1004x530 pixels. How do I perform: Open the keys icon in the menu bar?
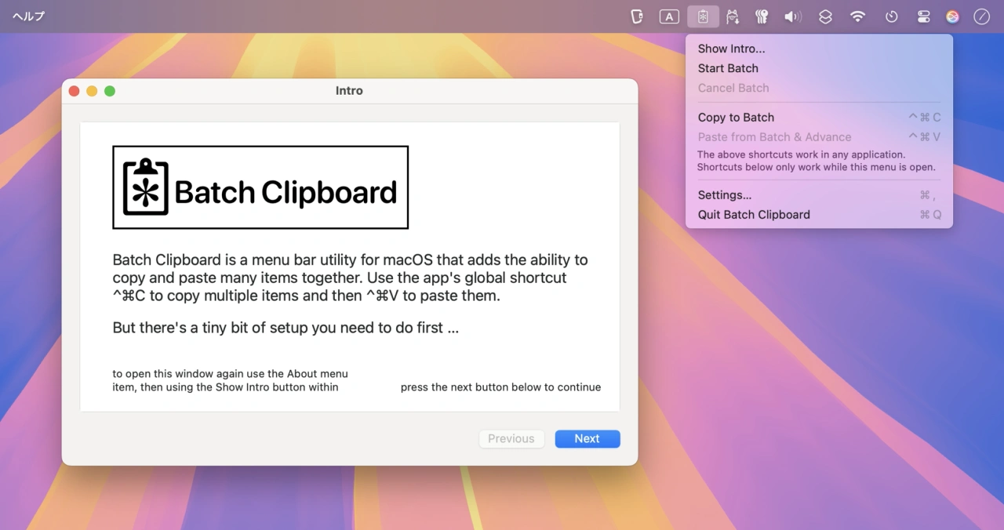point(761,16)
